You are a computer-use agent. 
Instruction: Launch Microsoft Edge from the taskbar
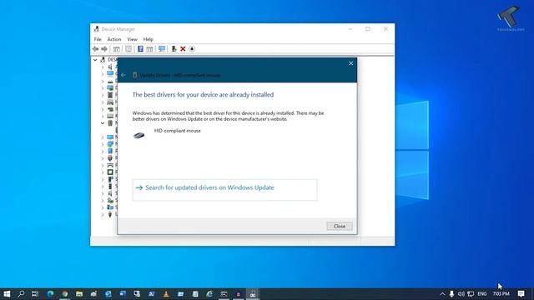[50, 294]
